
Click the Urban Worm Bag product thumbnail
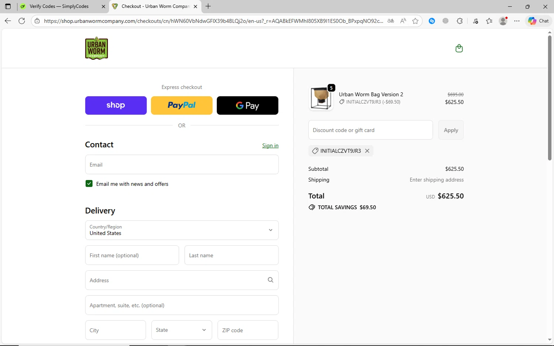321,98
